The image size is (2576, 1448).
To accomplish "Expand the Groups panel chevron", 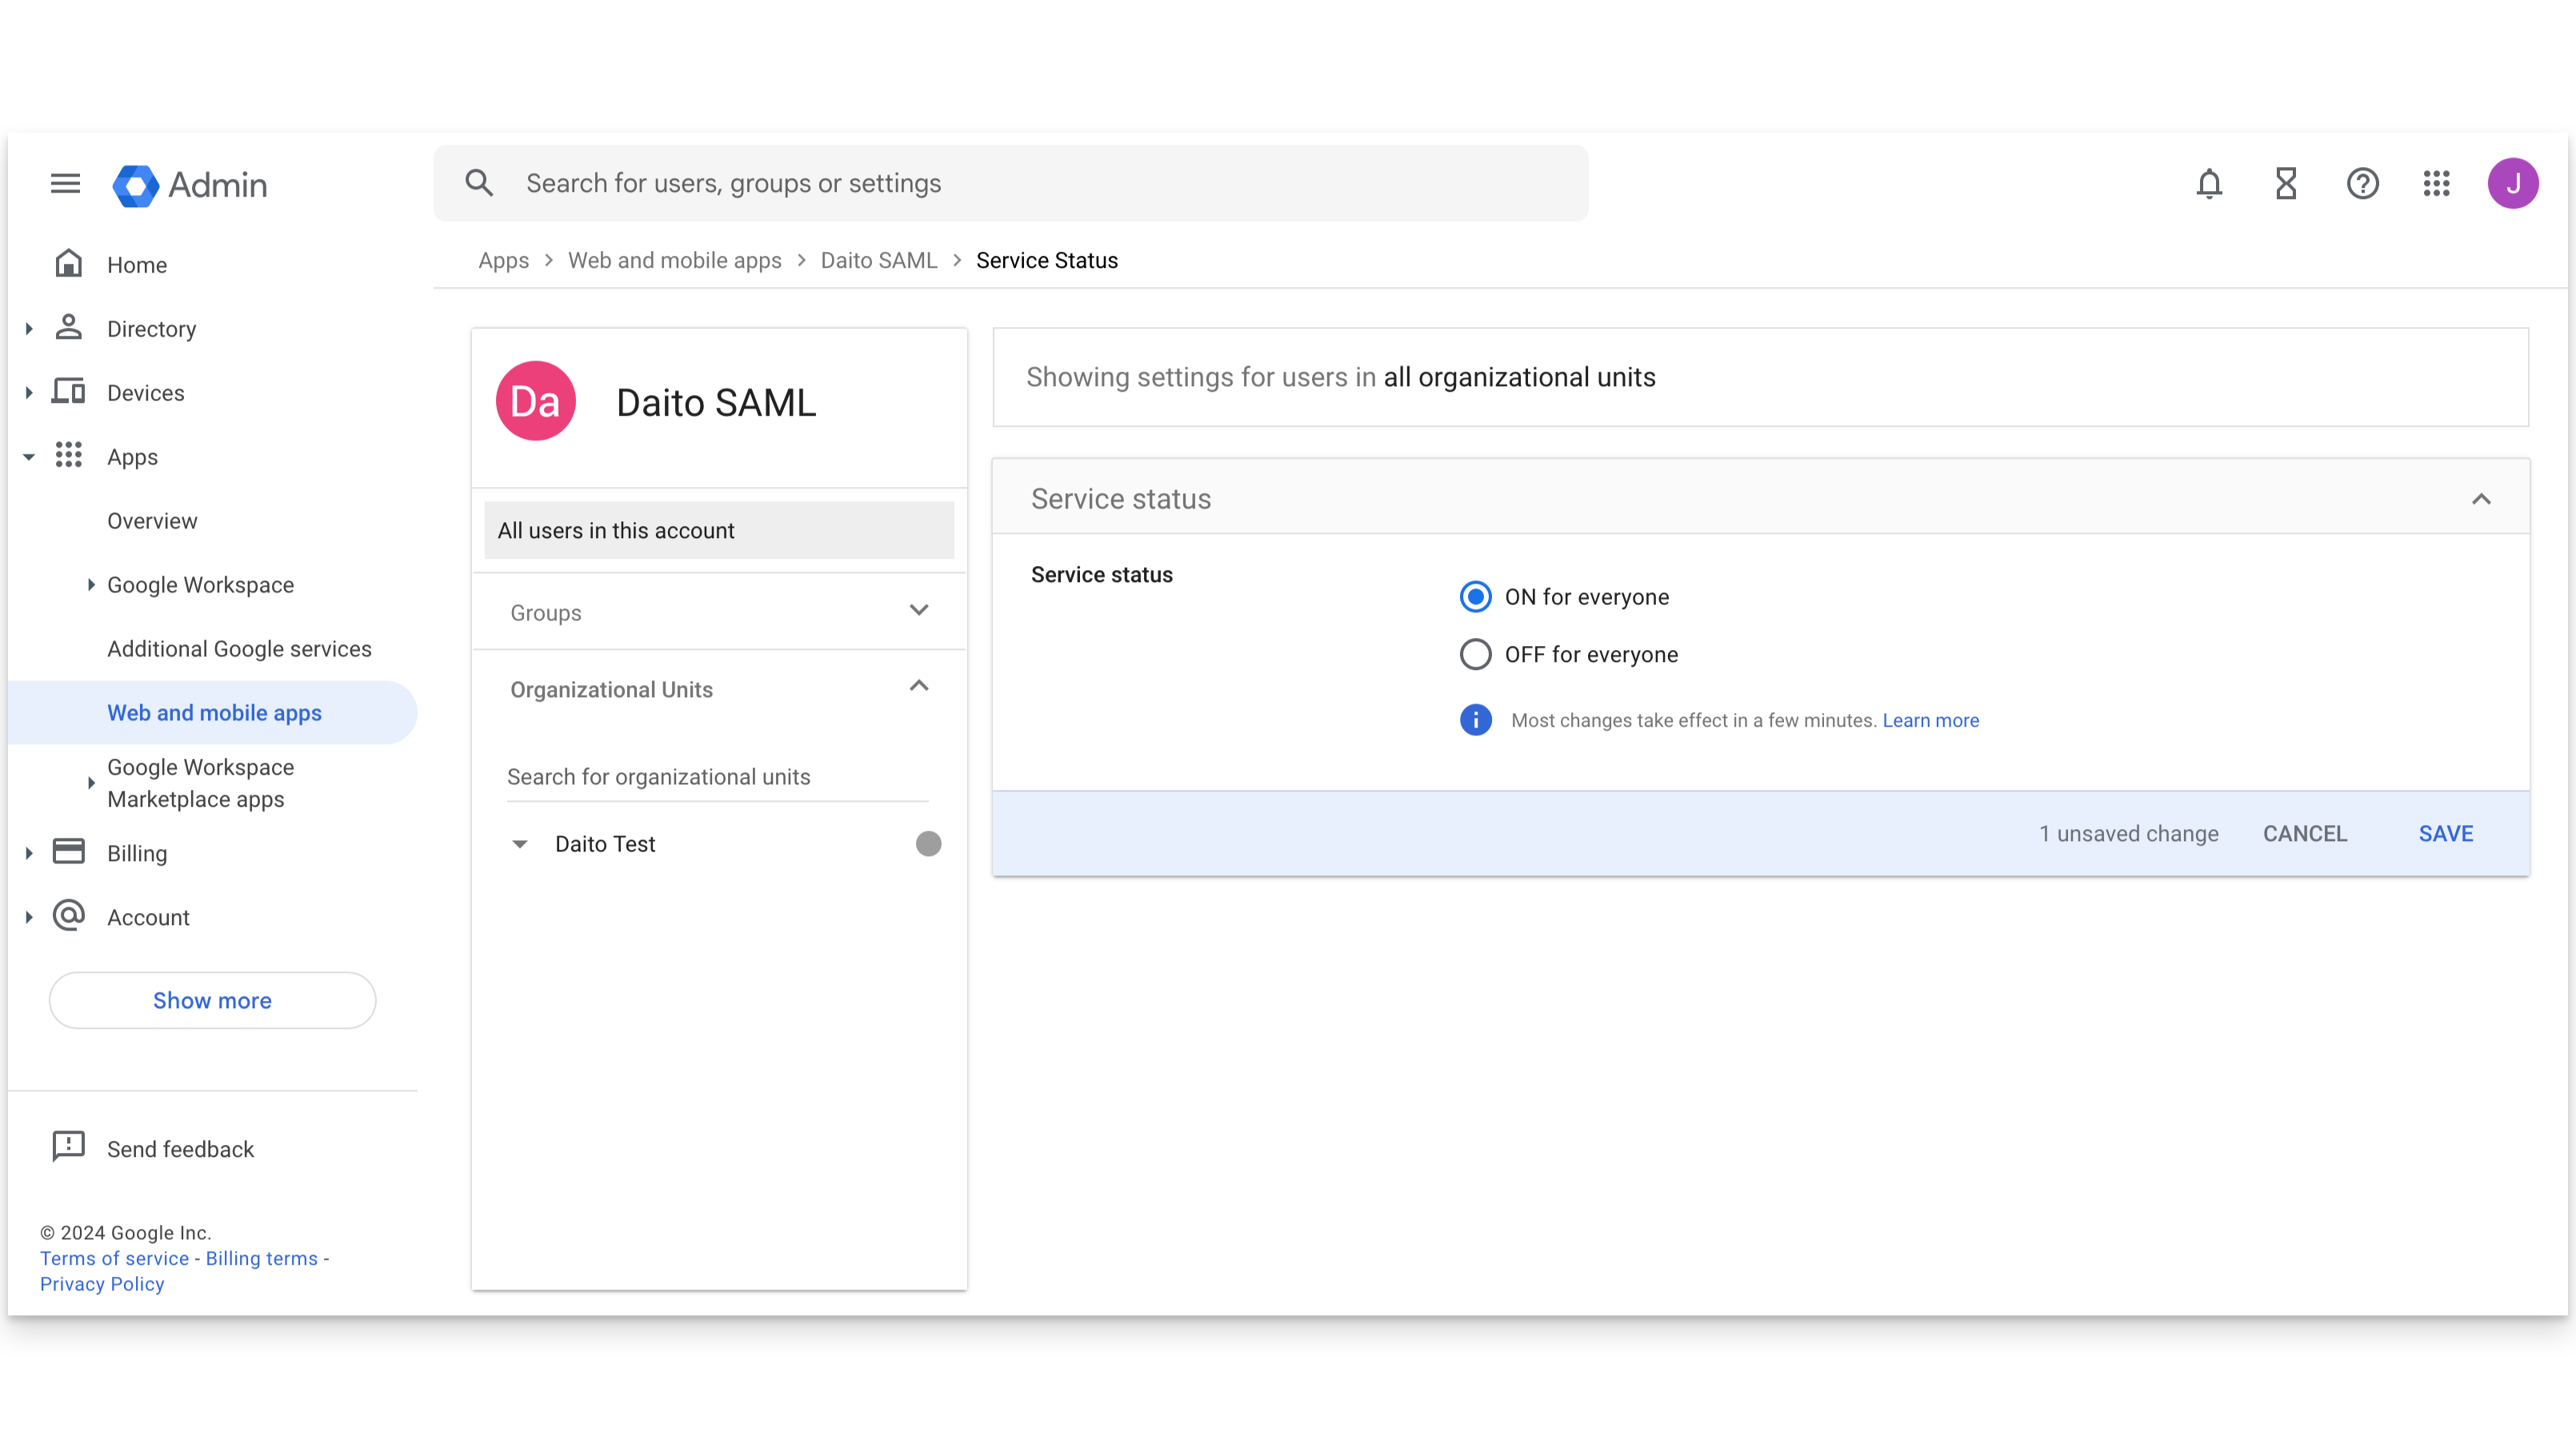I will 919,611.
